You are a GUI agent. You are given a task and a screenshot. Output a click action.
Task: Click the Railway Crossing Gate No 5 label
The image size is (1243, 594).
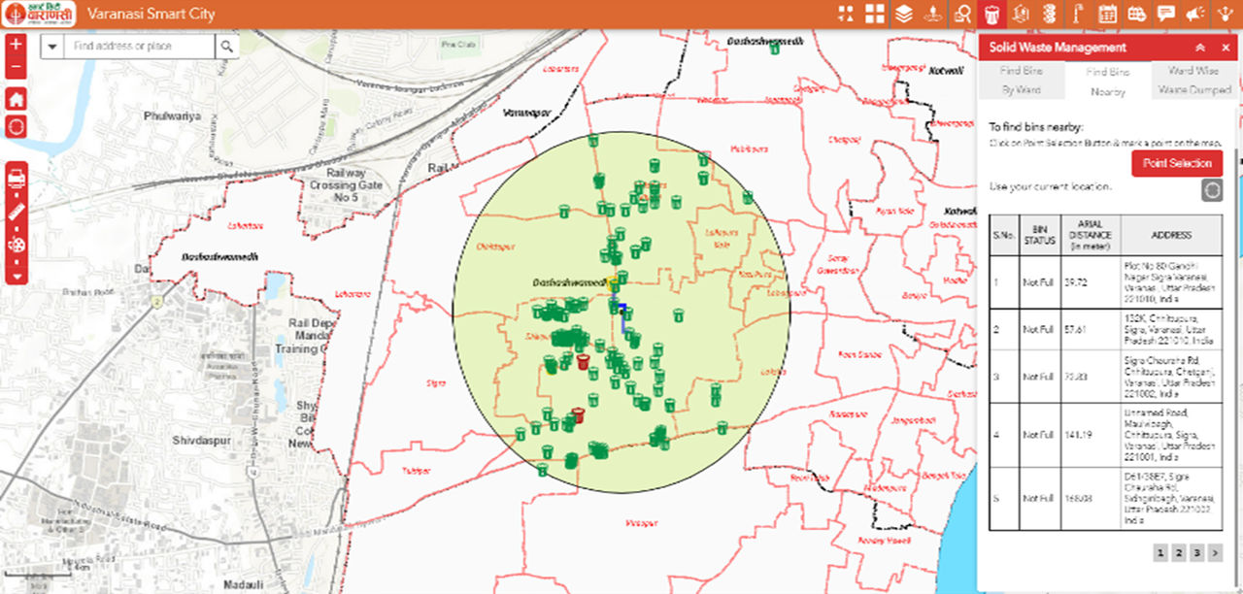pos(347,184)
